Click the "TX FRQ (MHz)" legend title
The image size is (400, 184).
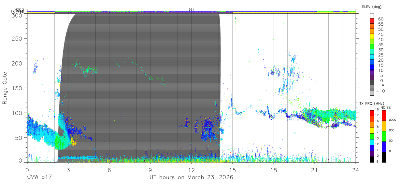[371, 104]
